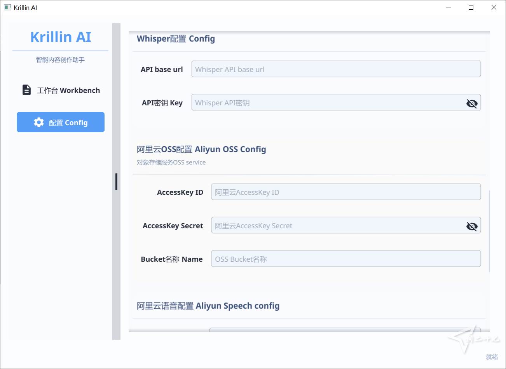Click the Krillin AI sidebar logo text
Image resolution: width=506 pixels, height=369 pixels.
pos(61,37)
